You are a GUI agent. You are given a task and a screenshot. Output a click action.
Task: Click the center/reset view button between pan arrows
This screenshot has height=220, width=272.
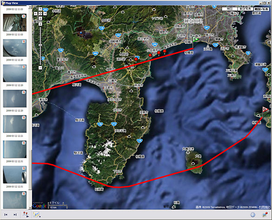(x=40, y=13)
